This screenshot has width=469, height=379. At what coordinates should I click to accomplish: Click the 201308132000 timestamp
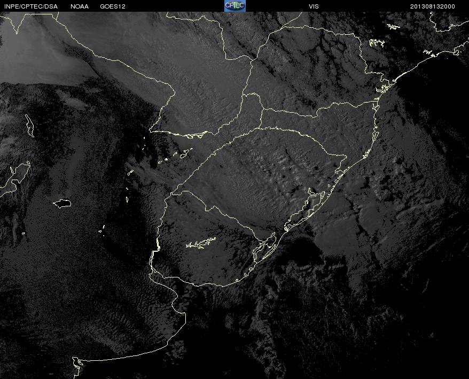pos(432,6)
